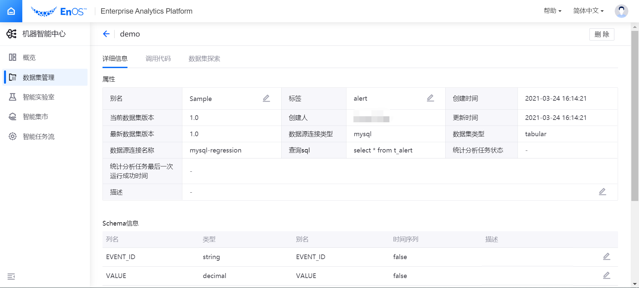Click the 时间序列 column header

405,239
